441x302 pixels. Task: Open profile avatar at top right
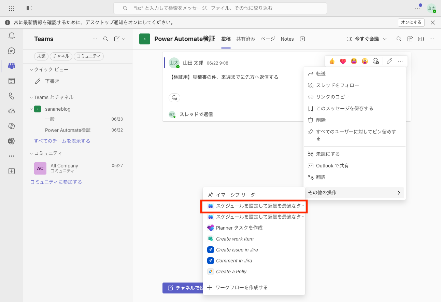(431, 8)
